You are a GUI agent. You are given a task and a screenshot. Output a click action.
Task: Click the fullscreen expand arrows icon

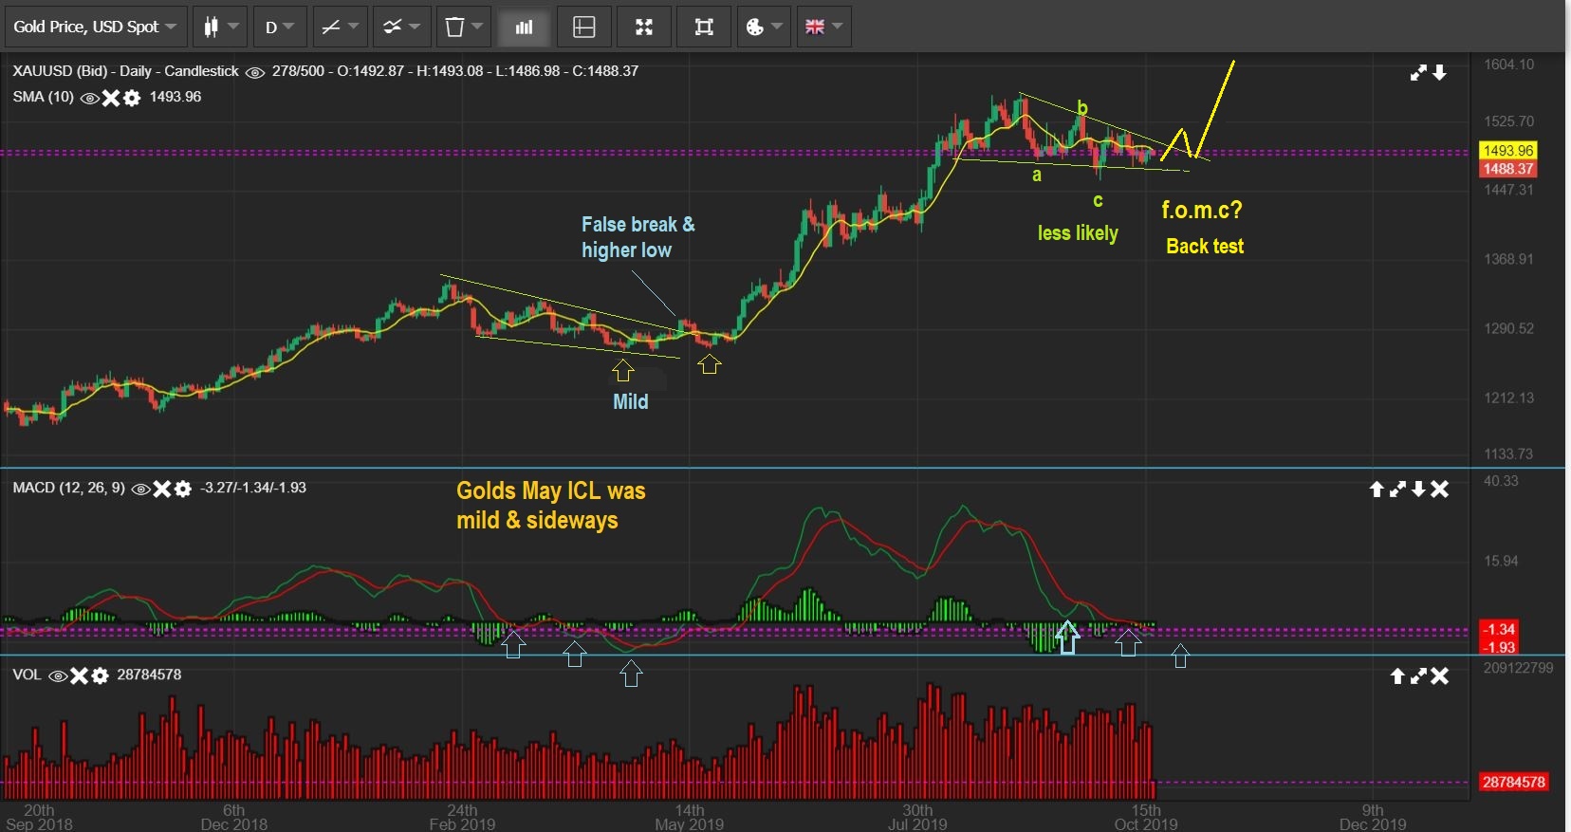(644, 27)
